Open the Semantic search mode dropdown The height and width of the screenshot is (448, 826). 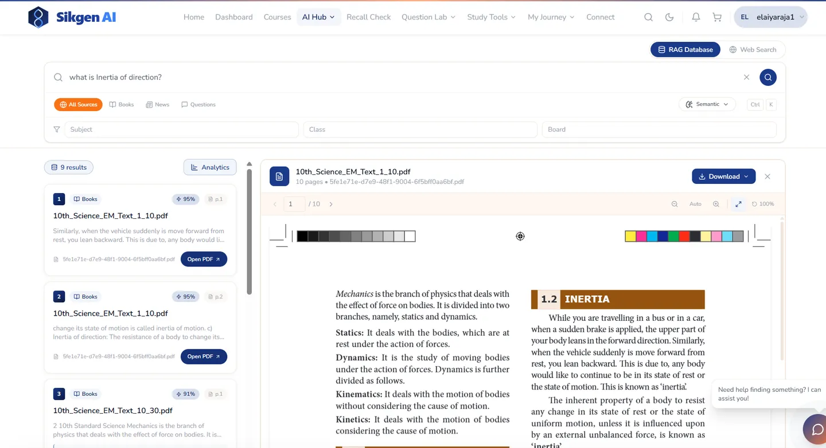[707, 104]
